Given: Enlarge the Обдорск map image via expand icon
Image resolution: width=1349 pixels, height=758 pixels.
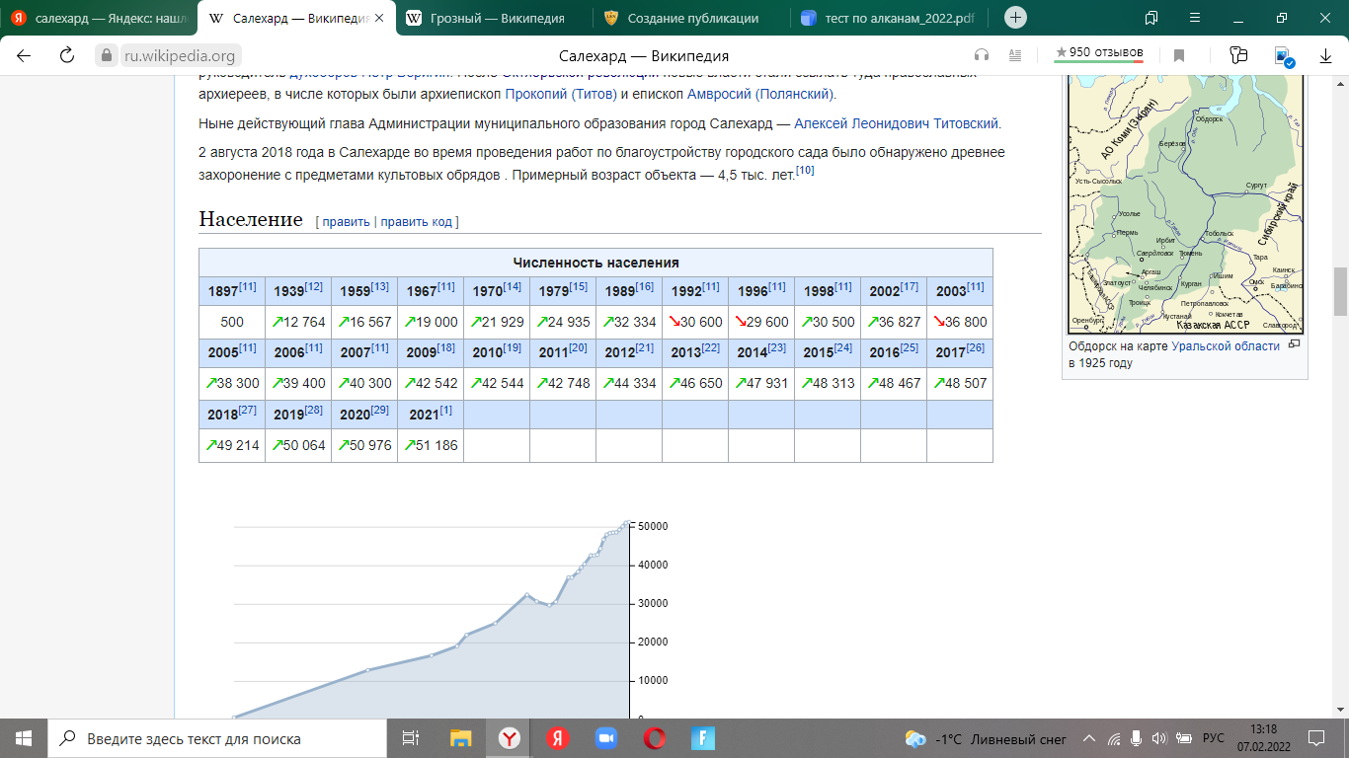Looking at the screenshot, I should point(1295,345).
